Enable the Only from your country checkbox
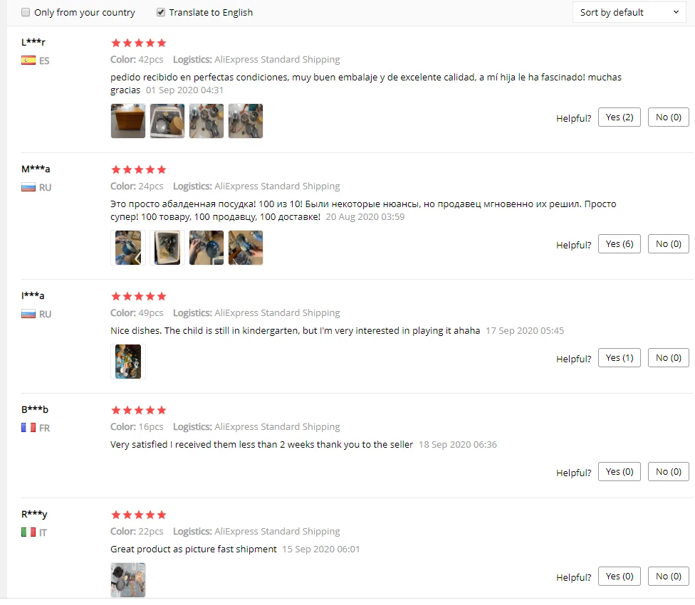Image resolution: width=695 pixels, height=605 pixels. point(26,12)
